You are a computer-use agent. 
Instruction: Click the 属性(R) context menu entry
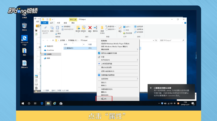(118, 99)
